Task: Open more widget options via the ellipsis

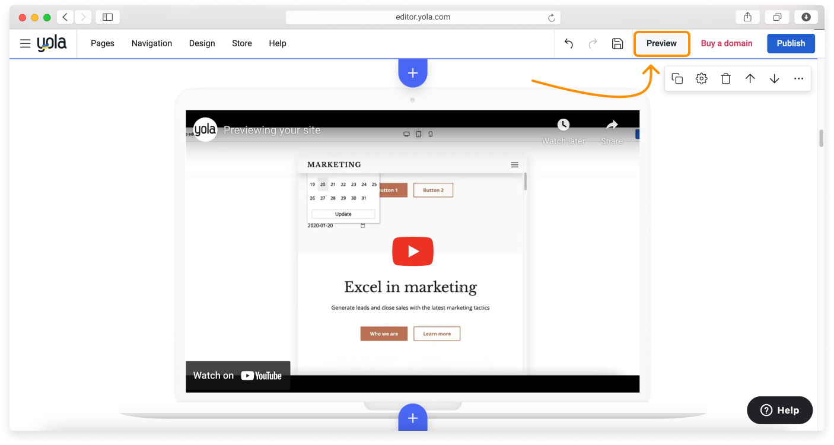Action: pyautogui.click(x=798, y=78)
